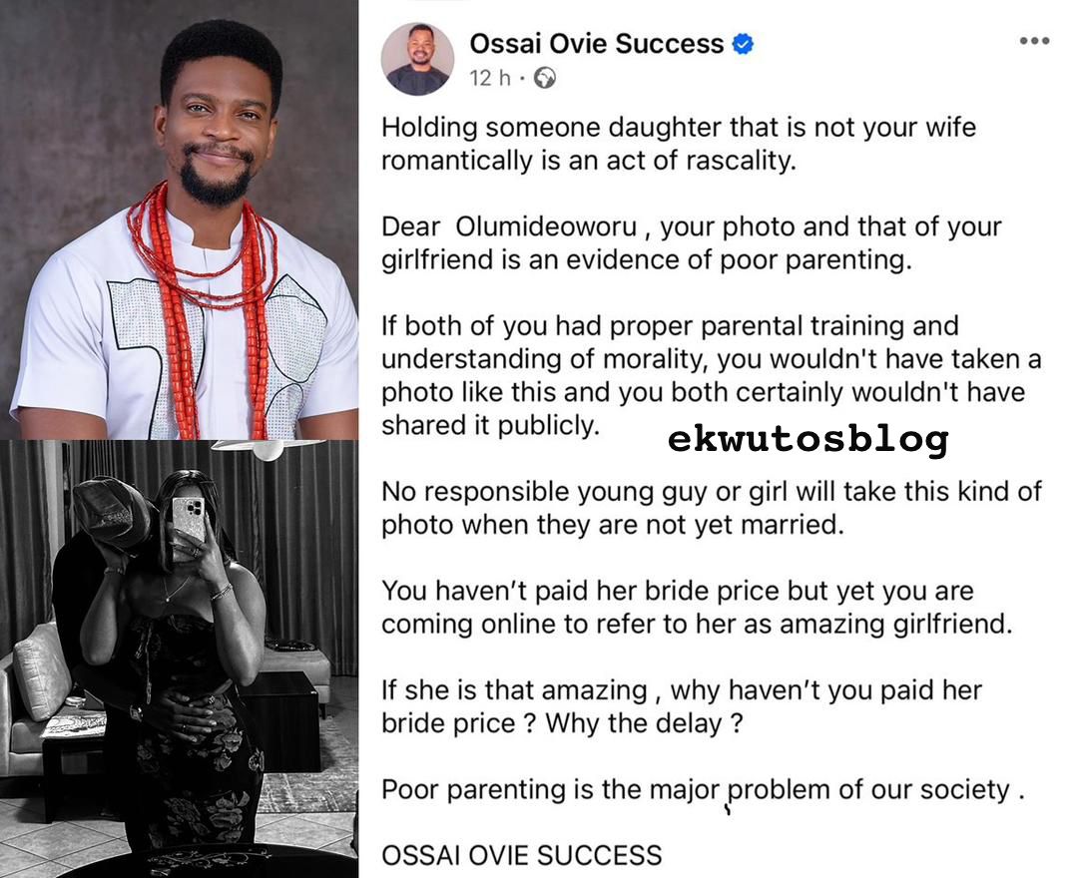Click the 12 h post timestamp
The height and width of the screenshot is (878, 1078).
click(x=489, y=78)
